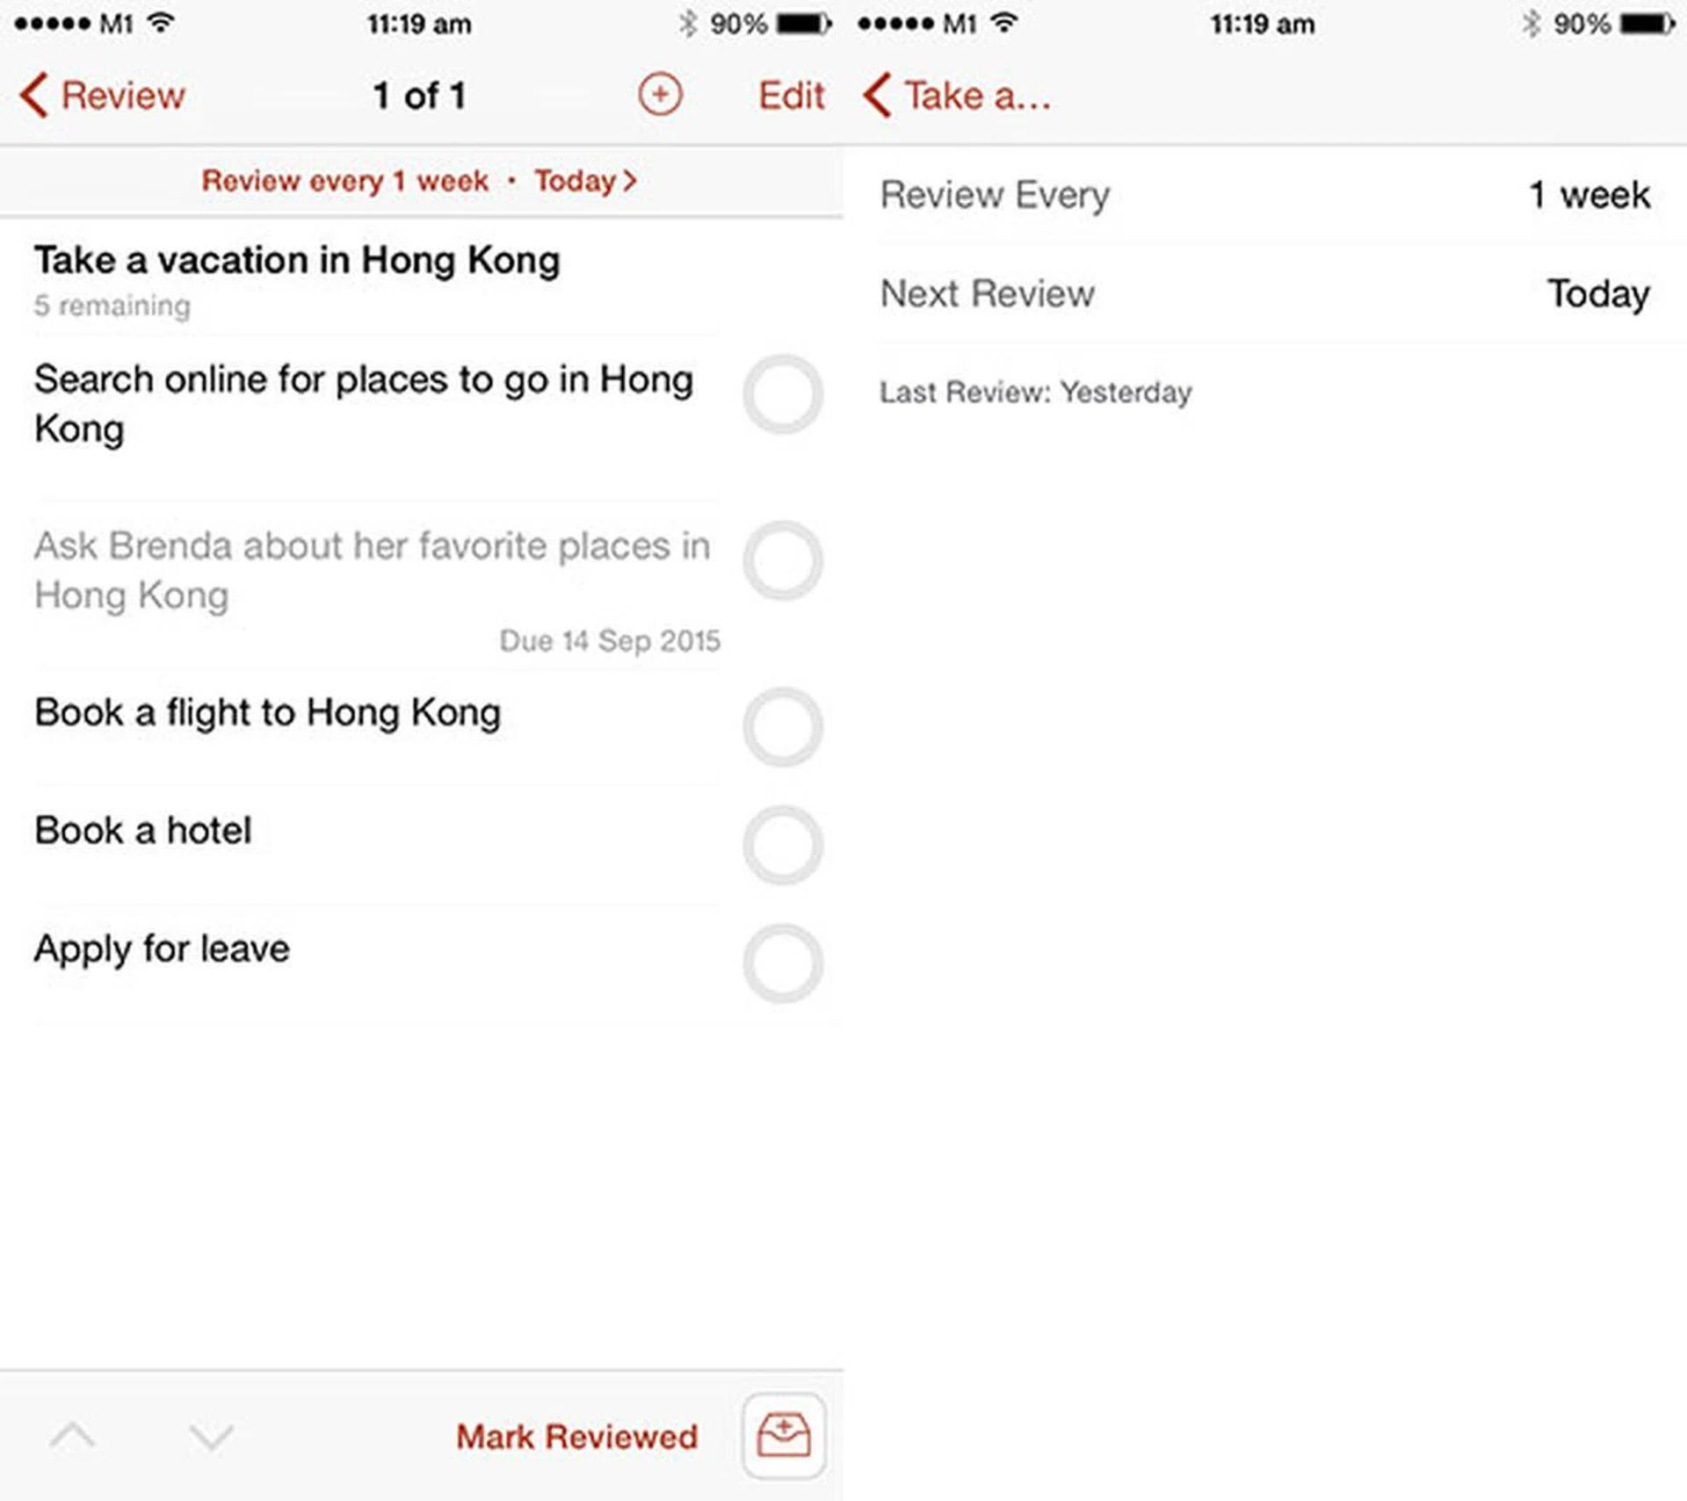Tap the back chevron next to Take a...
This screenshot has height=1501, width=1687.
click(x=877, y=95)
